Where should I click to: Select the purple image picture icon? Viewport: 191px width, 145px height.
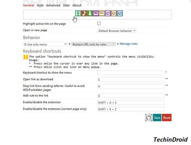96,13
